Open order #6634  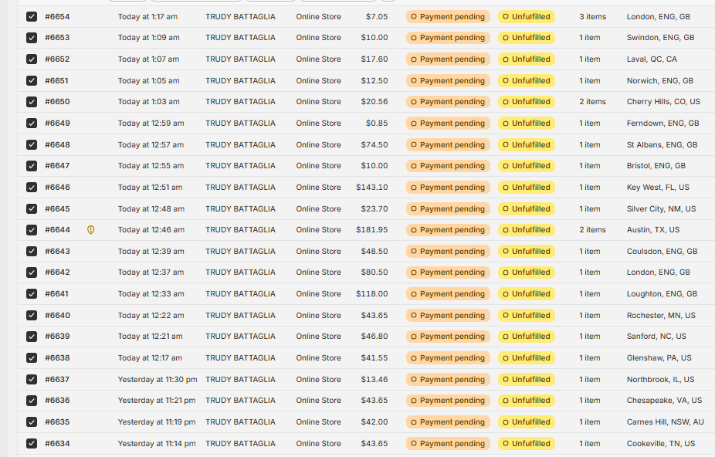coord(57,443)
